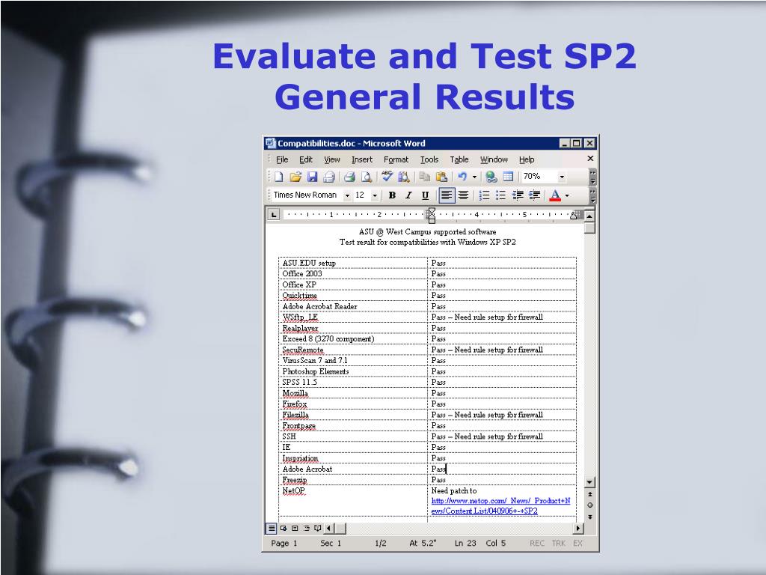Create a new blank document

(x=279, y=177)
